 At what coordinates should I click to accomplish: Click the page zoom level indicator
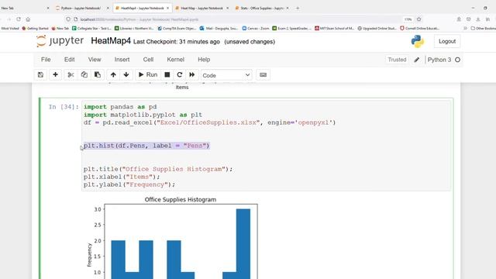point(408,19)
